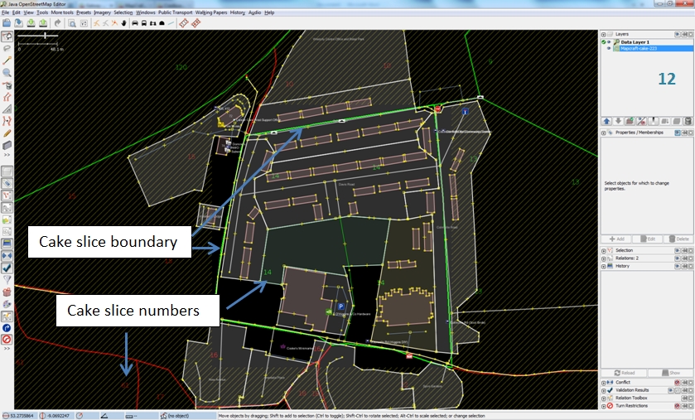Image resolution: width=695 pixels, height=420 pixels.
Task: Click the Reload button in History panel
Action: click(624, 373)
